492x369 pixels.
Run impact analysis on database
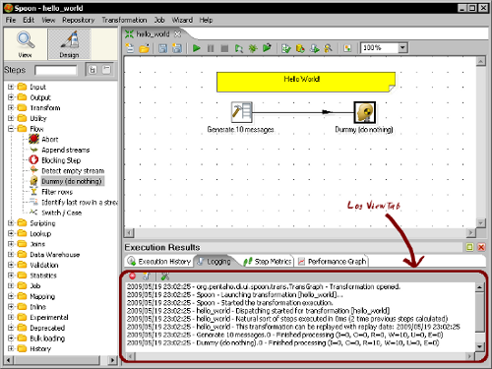click(300, 48)
